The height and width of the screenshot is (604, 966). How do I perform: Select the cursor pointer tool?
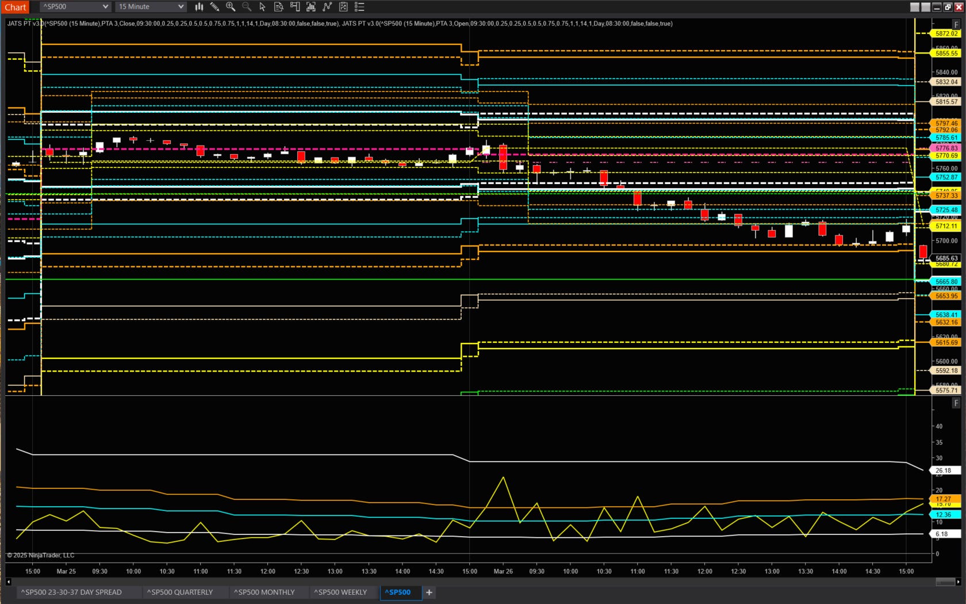point(263,6)
